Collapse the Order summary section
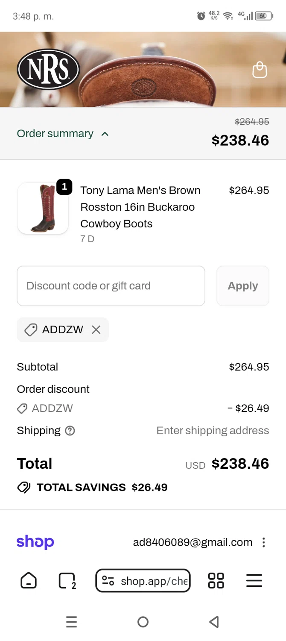Screen dimensions: 286x641 63,134
